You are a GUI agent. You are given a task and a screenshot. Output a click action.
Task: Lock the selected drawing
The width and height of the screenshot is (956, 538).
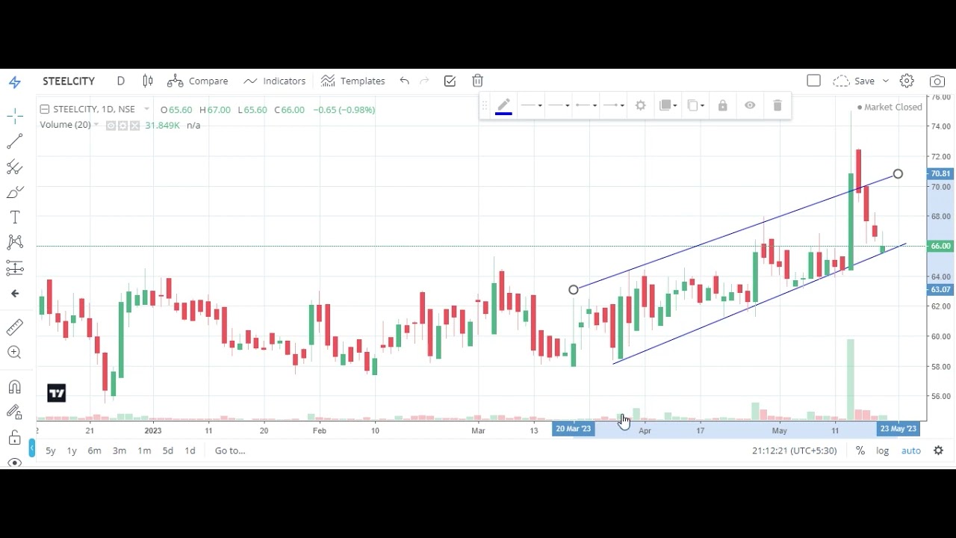(722, 106)
